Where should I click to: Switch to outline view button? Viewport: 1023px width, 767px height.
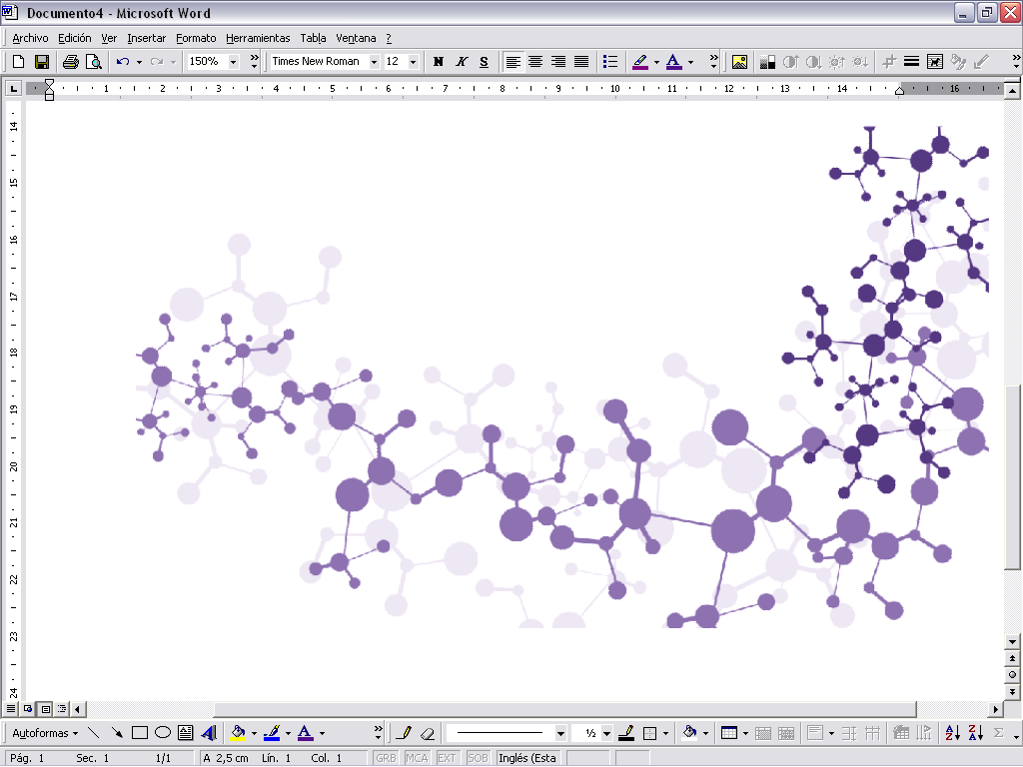[x=62, y=708]
